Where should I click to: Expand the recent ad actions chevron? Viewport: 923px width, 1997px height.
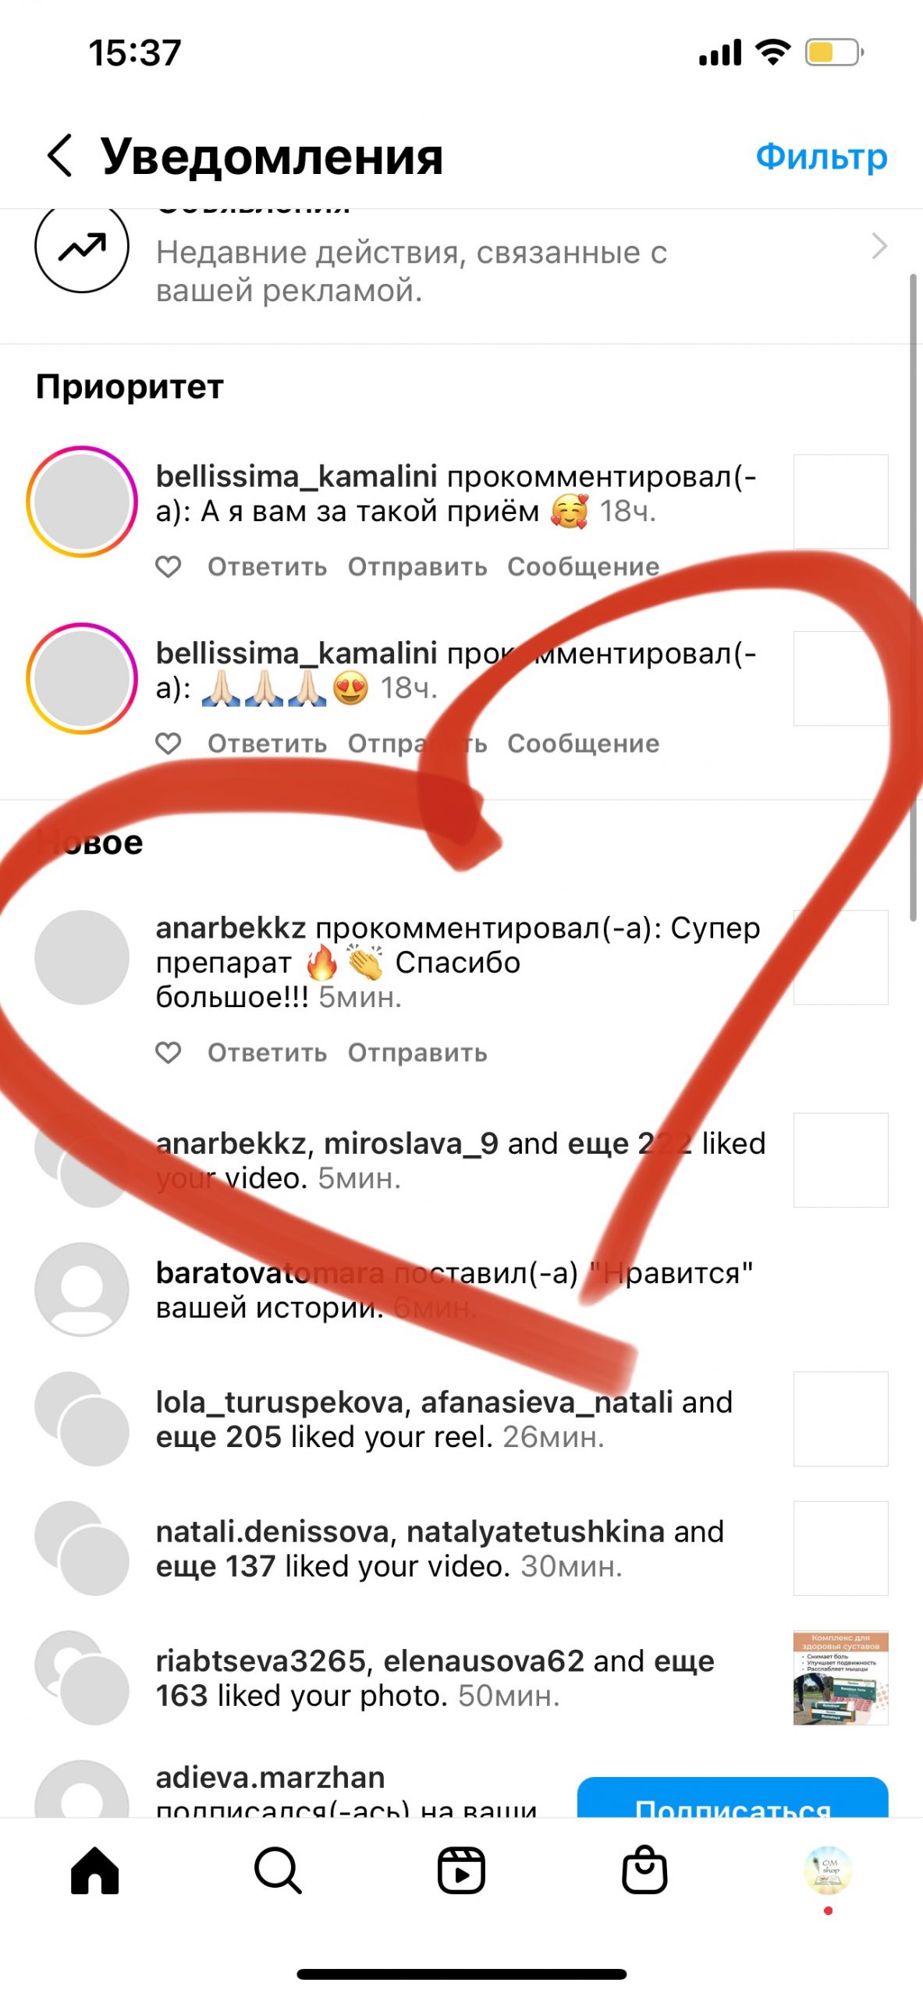(879, 246)
